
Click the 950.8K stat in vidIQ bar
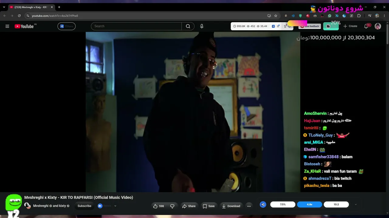point(239,26)
